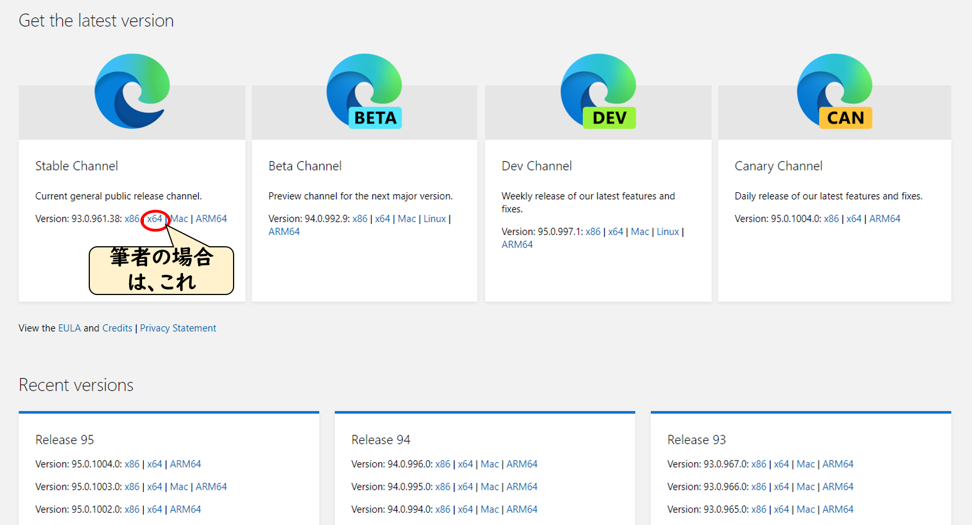
Task: Download version 93.0.967.0 Mac
Action: 806,464
